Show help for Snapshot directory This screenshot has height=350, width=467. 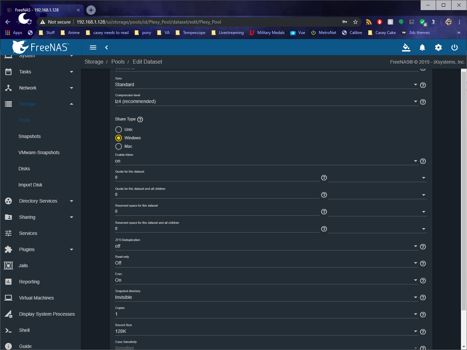(423, 297)
